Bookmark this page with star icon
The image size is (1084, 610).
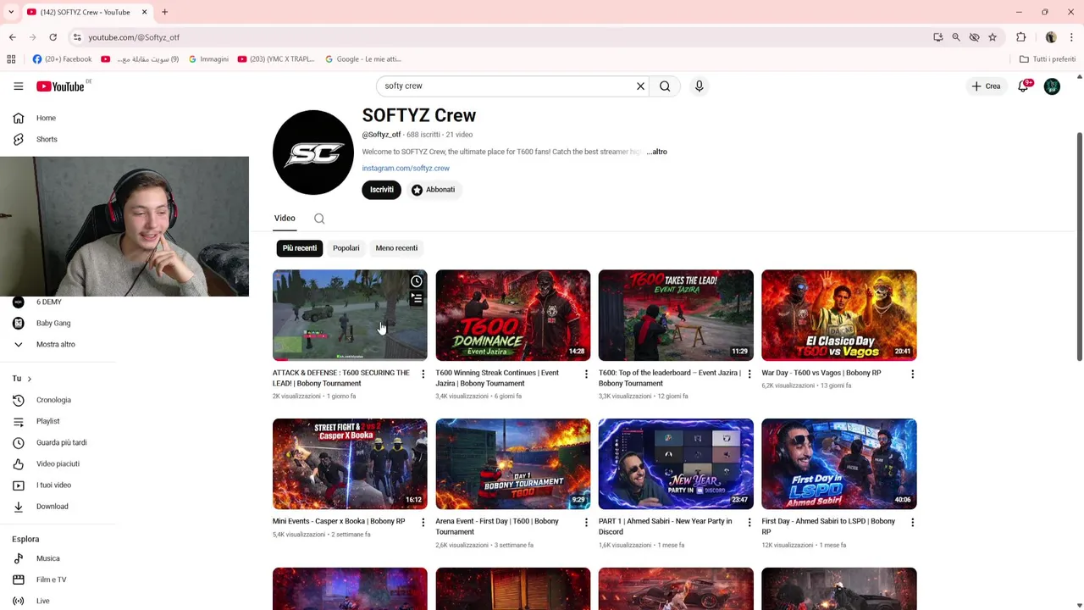click(993, 37)
